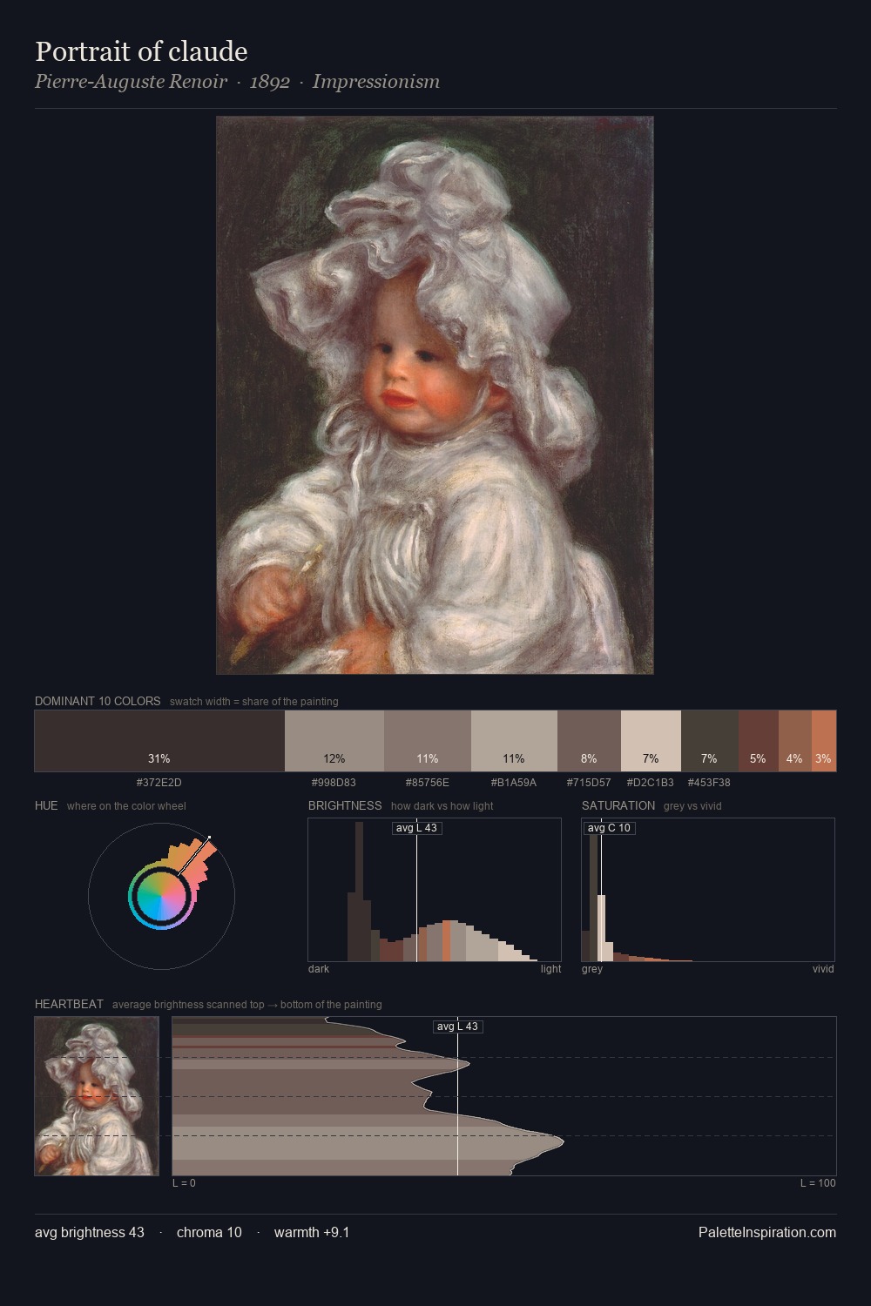Click the chroma 10 footer stat
The image size is (871, 1306).
coord(209,1233)
